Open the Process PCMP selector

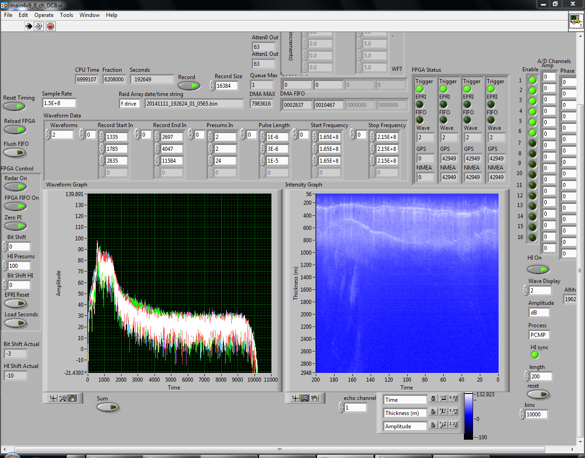538,335
